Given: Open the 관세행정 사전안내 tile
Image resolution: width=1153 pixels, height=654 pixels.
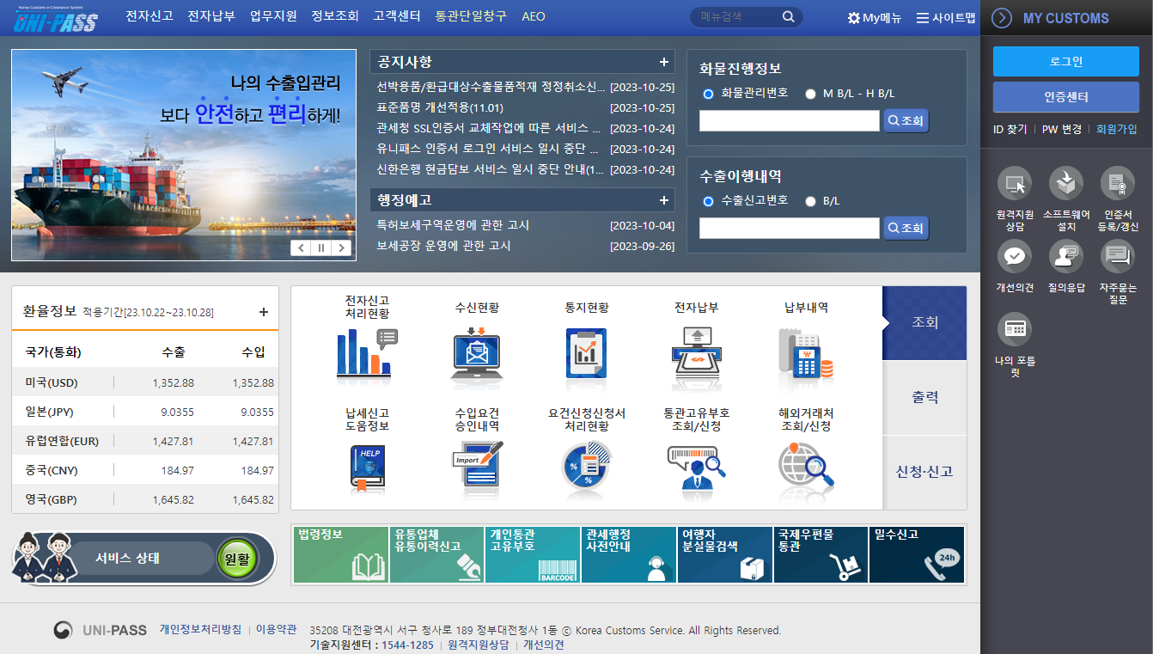Looking at the screenshot, I should (629, 554).
